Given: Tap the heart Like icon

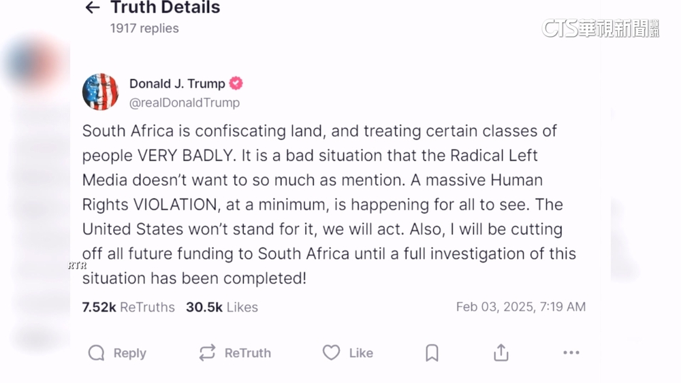Looking at the screenshot, I should pos(332,352).
